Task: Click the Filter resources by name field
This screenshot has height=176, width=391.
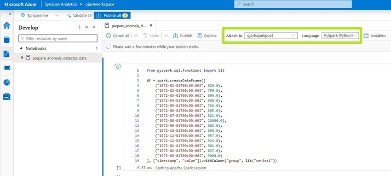Action: tap(58, 38)
